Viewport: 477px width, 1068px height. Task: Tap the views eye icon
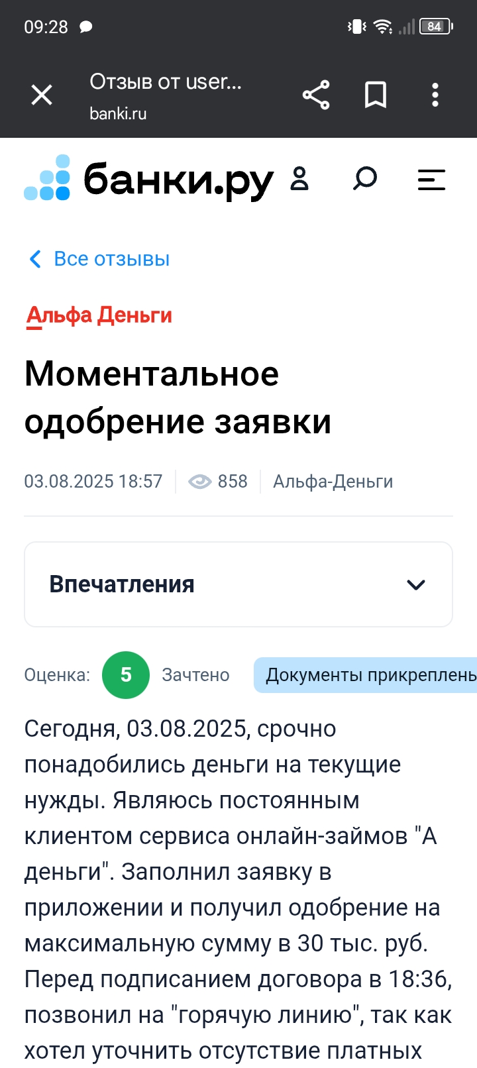click(199, 482)
